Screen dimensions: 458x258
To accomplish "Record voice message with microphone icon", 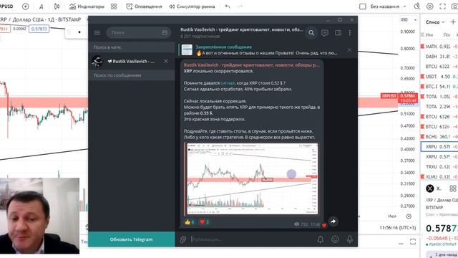I will click(x=350, y=239).
